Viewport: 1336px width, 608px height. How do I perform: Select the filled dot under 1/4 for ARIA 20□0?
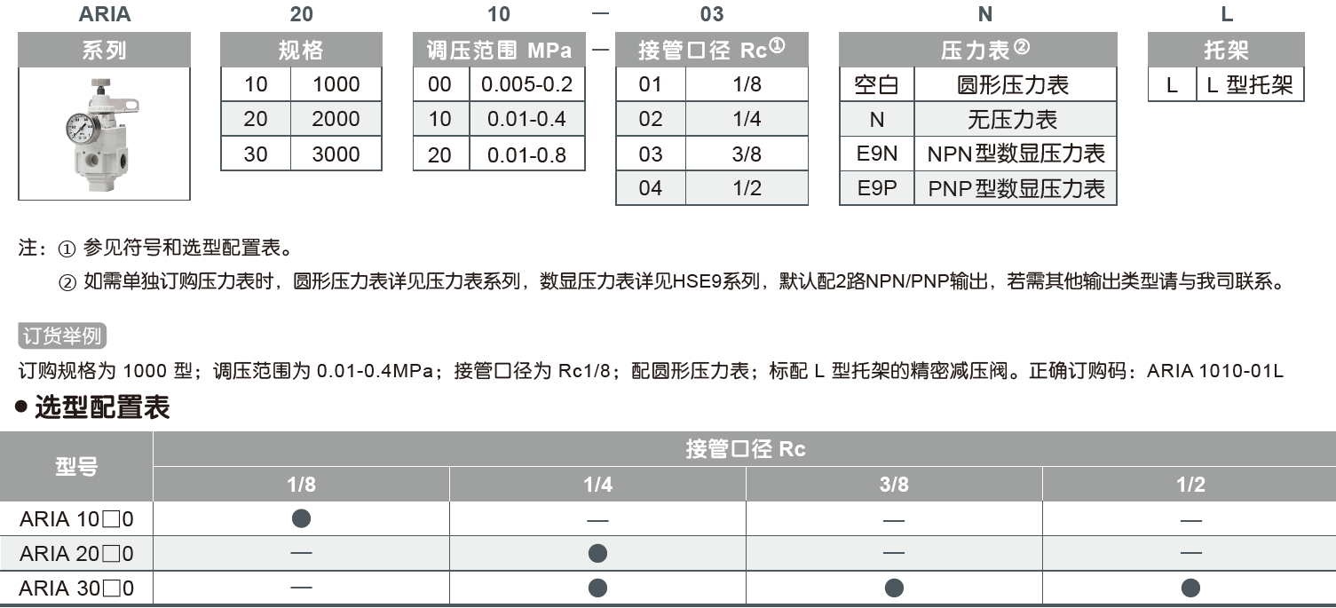[598, 553]
